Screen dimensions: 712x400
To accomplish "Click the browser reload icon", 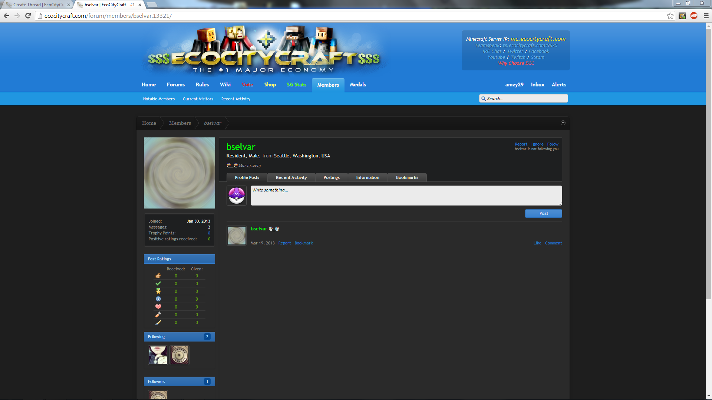I will 28,16.
